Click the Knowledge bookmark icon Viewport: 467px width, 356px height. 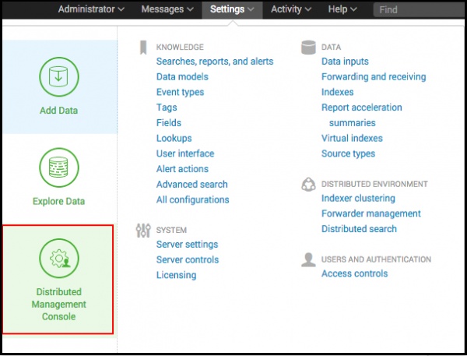[x=143, y=48]
